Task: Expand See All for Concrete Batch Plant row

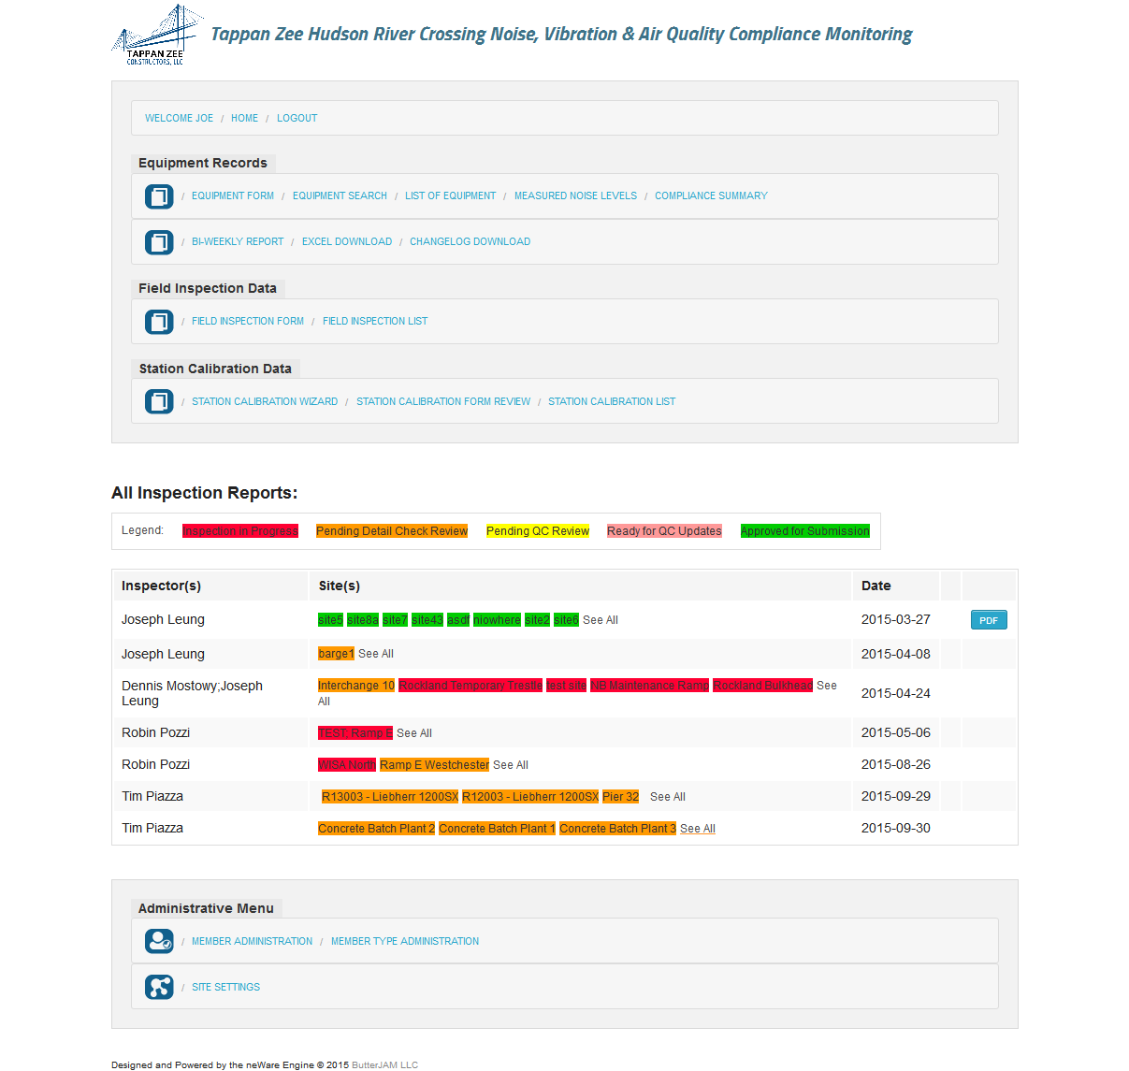Action: point(697,829)
